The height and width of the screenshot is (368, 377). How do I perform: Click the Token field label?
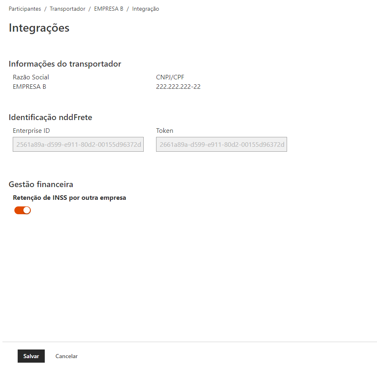pos(165,130)
